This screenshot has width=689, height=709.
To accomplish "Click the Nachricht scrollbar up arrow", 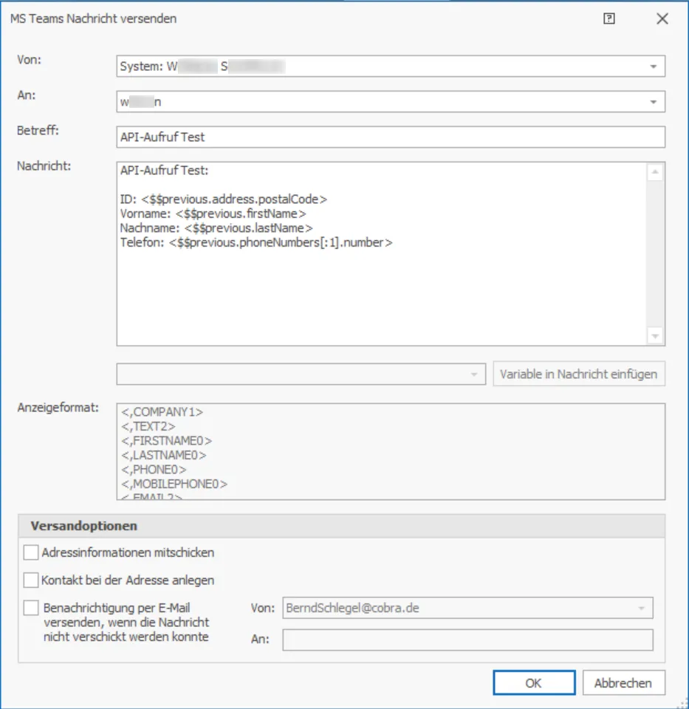I will point(656,172).
